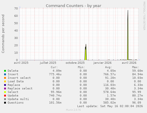Click the 'Questions' legend label
The image size is (147, 113).
tap(16, 103)
